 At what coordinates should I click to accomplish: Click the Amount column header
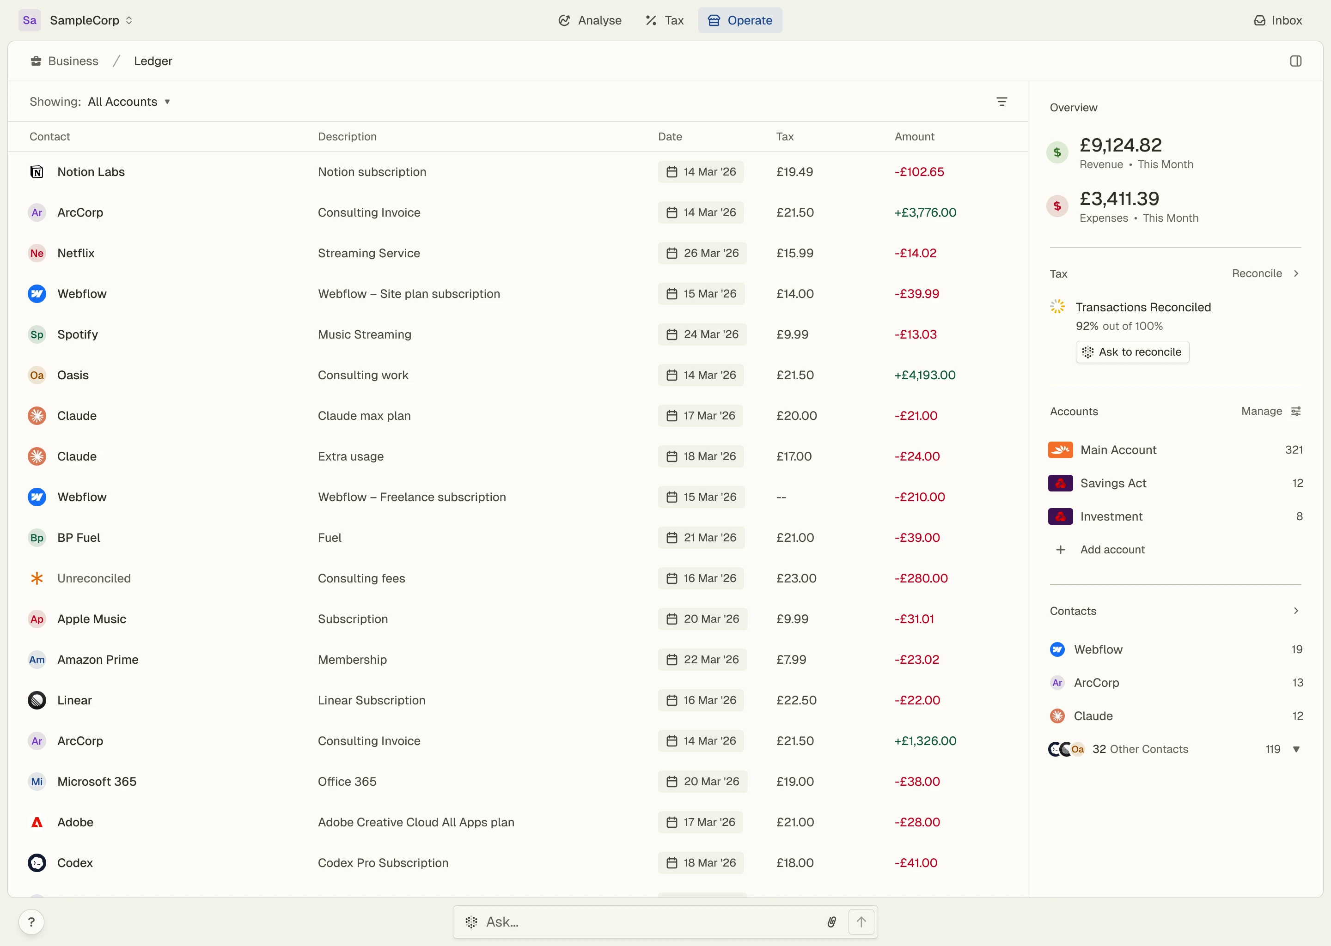[x=914, y=137]
